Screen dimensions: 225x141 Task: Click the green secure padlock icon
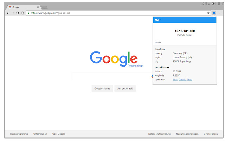tap(28, 13)
